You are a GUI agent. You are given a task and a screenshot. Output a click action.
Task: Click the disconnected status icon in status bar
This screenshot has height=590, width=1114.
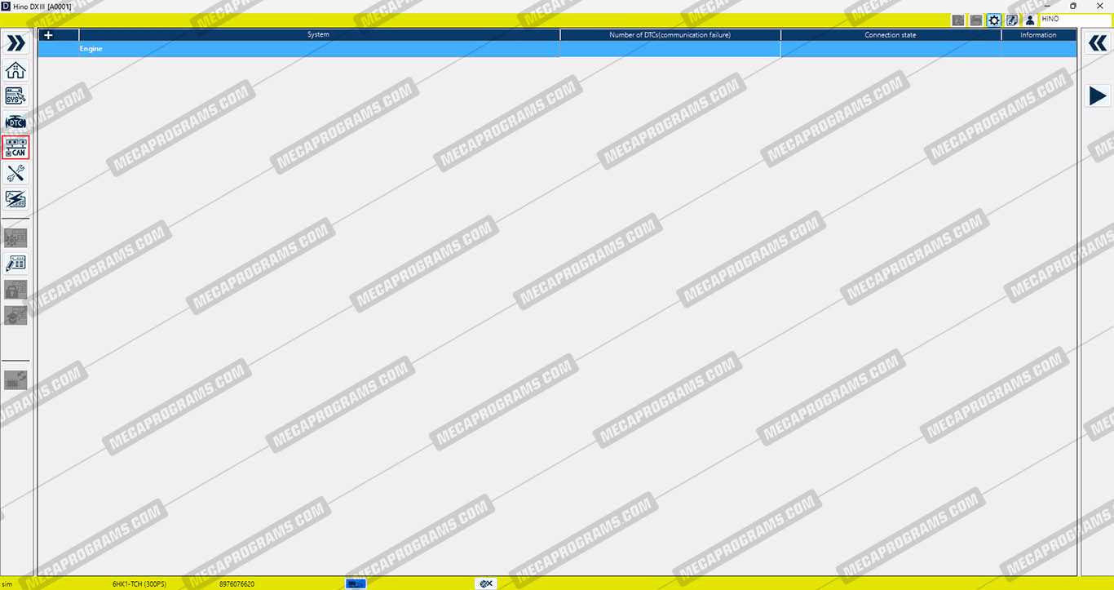pos(486,583)
